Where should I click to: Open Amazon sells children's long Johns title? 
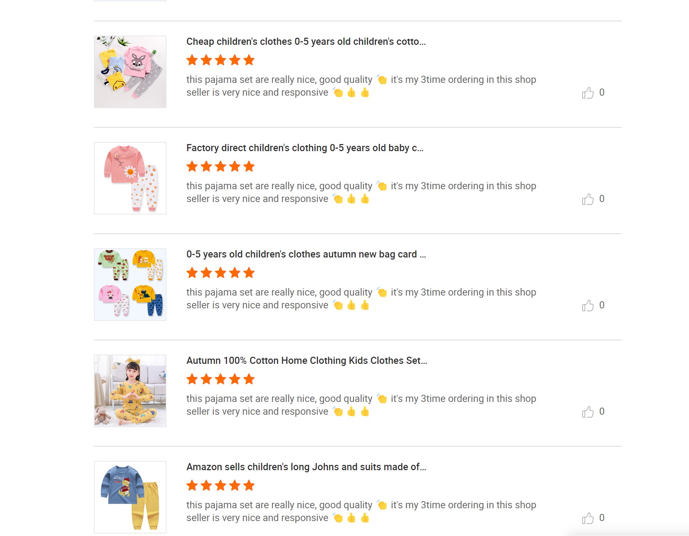click(306, 467)
